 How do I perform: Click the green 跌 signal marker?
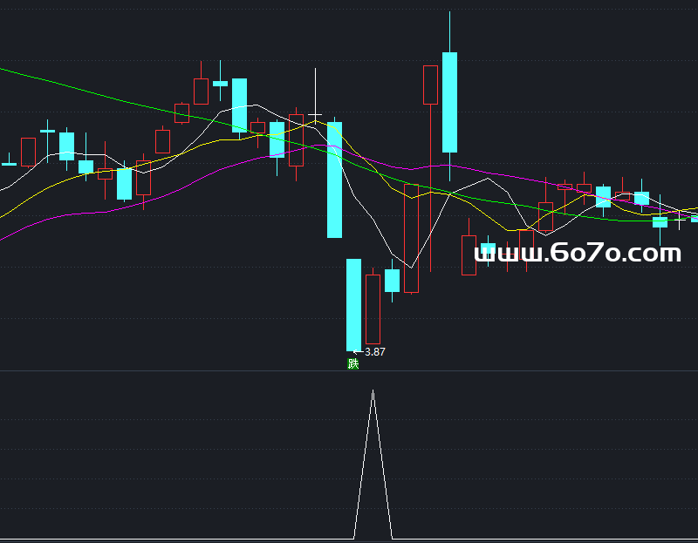pyautogui.click(x=353, y=364)
